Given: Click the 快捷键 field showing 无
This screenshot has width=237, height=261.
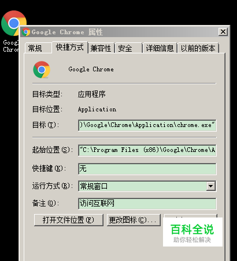Looking at the screenshot, I should point(147,169).
